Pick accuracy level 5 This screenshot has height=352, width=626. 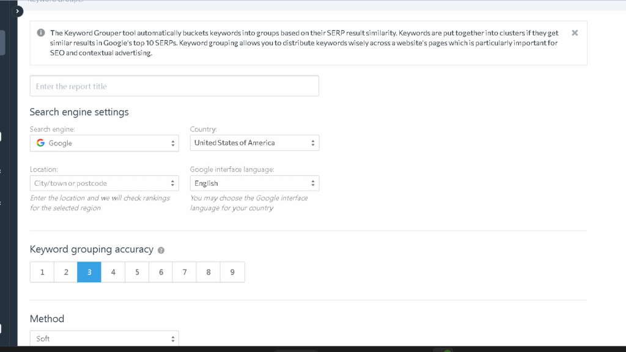tap(137, 272)
